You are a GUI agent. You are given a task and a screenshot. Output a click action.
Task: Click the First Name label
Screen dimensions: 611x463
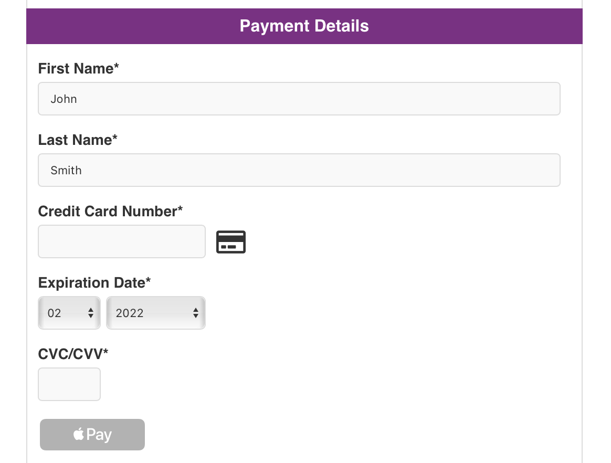tap(79, 69)
